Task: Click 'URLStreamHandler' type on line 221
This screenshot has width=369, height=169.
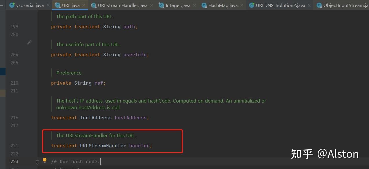Action: pos(103,146)
